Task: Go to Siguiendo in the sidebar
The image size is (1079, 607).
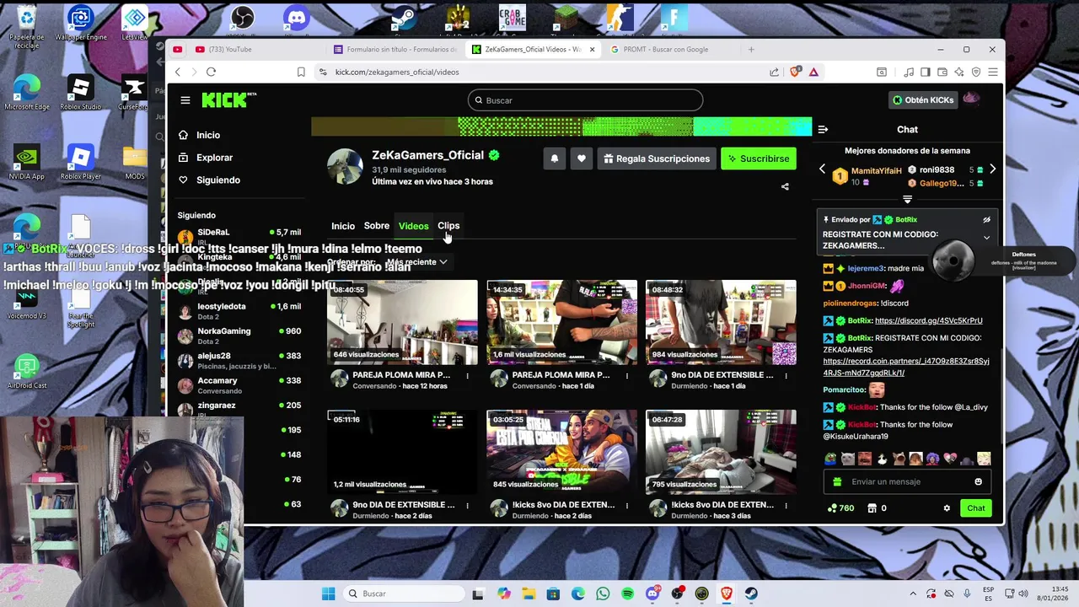Action: click(x=210, y=180)
